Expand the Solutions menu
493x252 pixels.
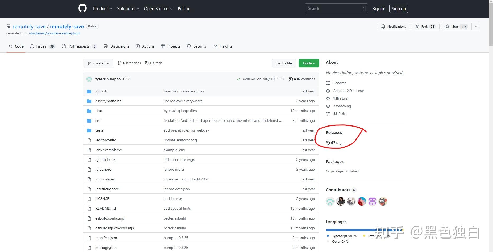pos(128,8)
